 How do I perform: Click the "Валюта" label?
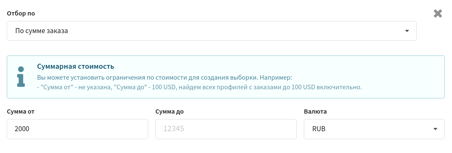315,112
